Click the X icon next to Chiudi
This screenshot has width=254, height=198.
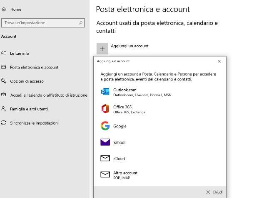(x=208, y=192)
